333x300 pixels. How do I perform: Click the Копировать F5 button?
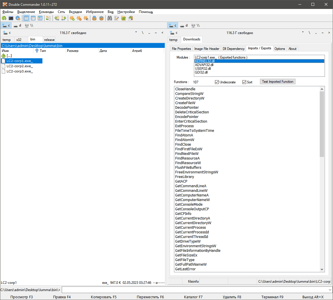(104, 297)
